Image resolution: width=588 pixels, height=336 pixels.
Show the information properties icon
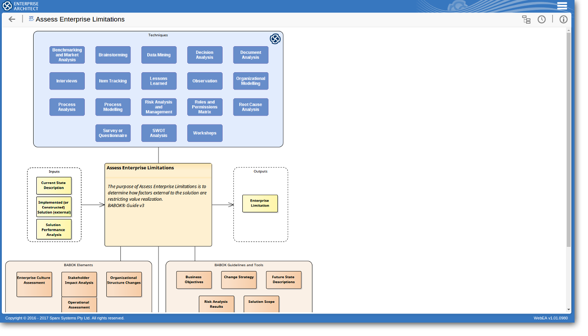563,19
